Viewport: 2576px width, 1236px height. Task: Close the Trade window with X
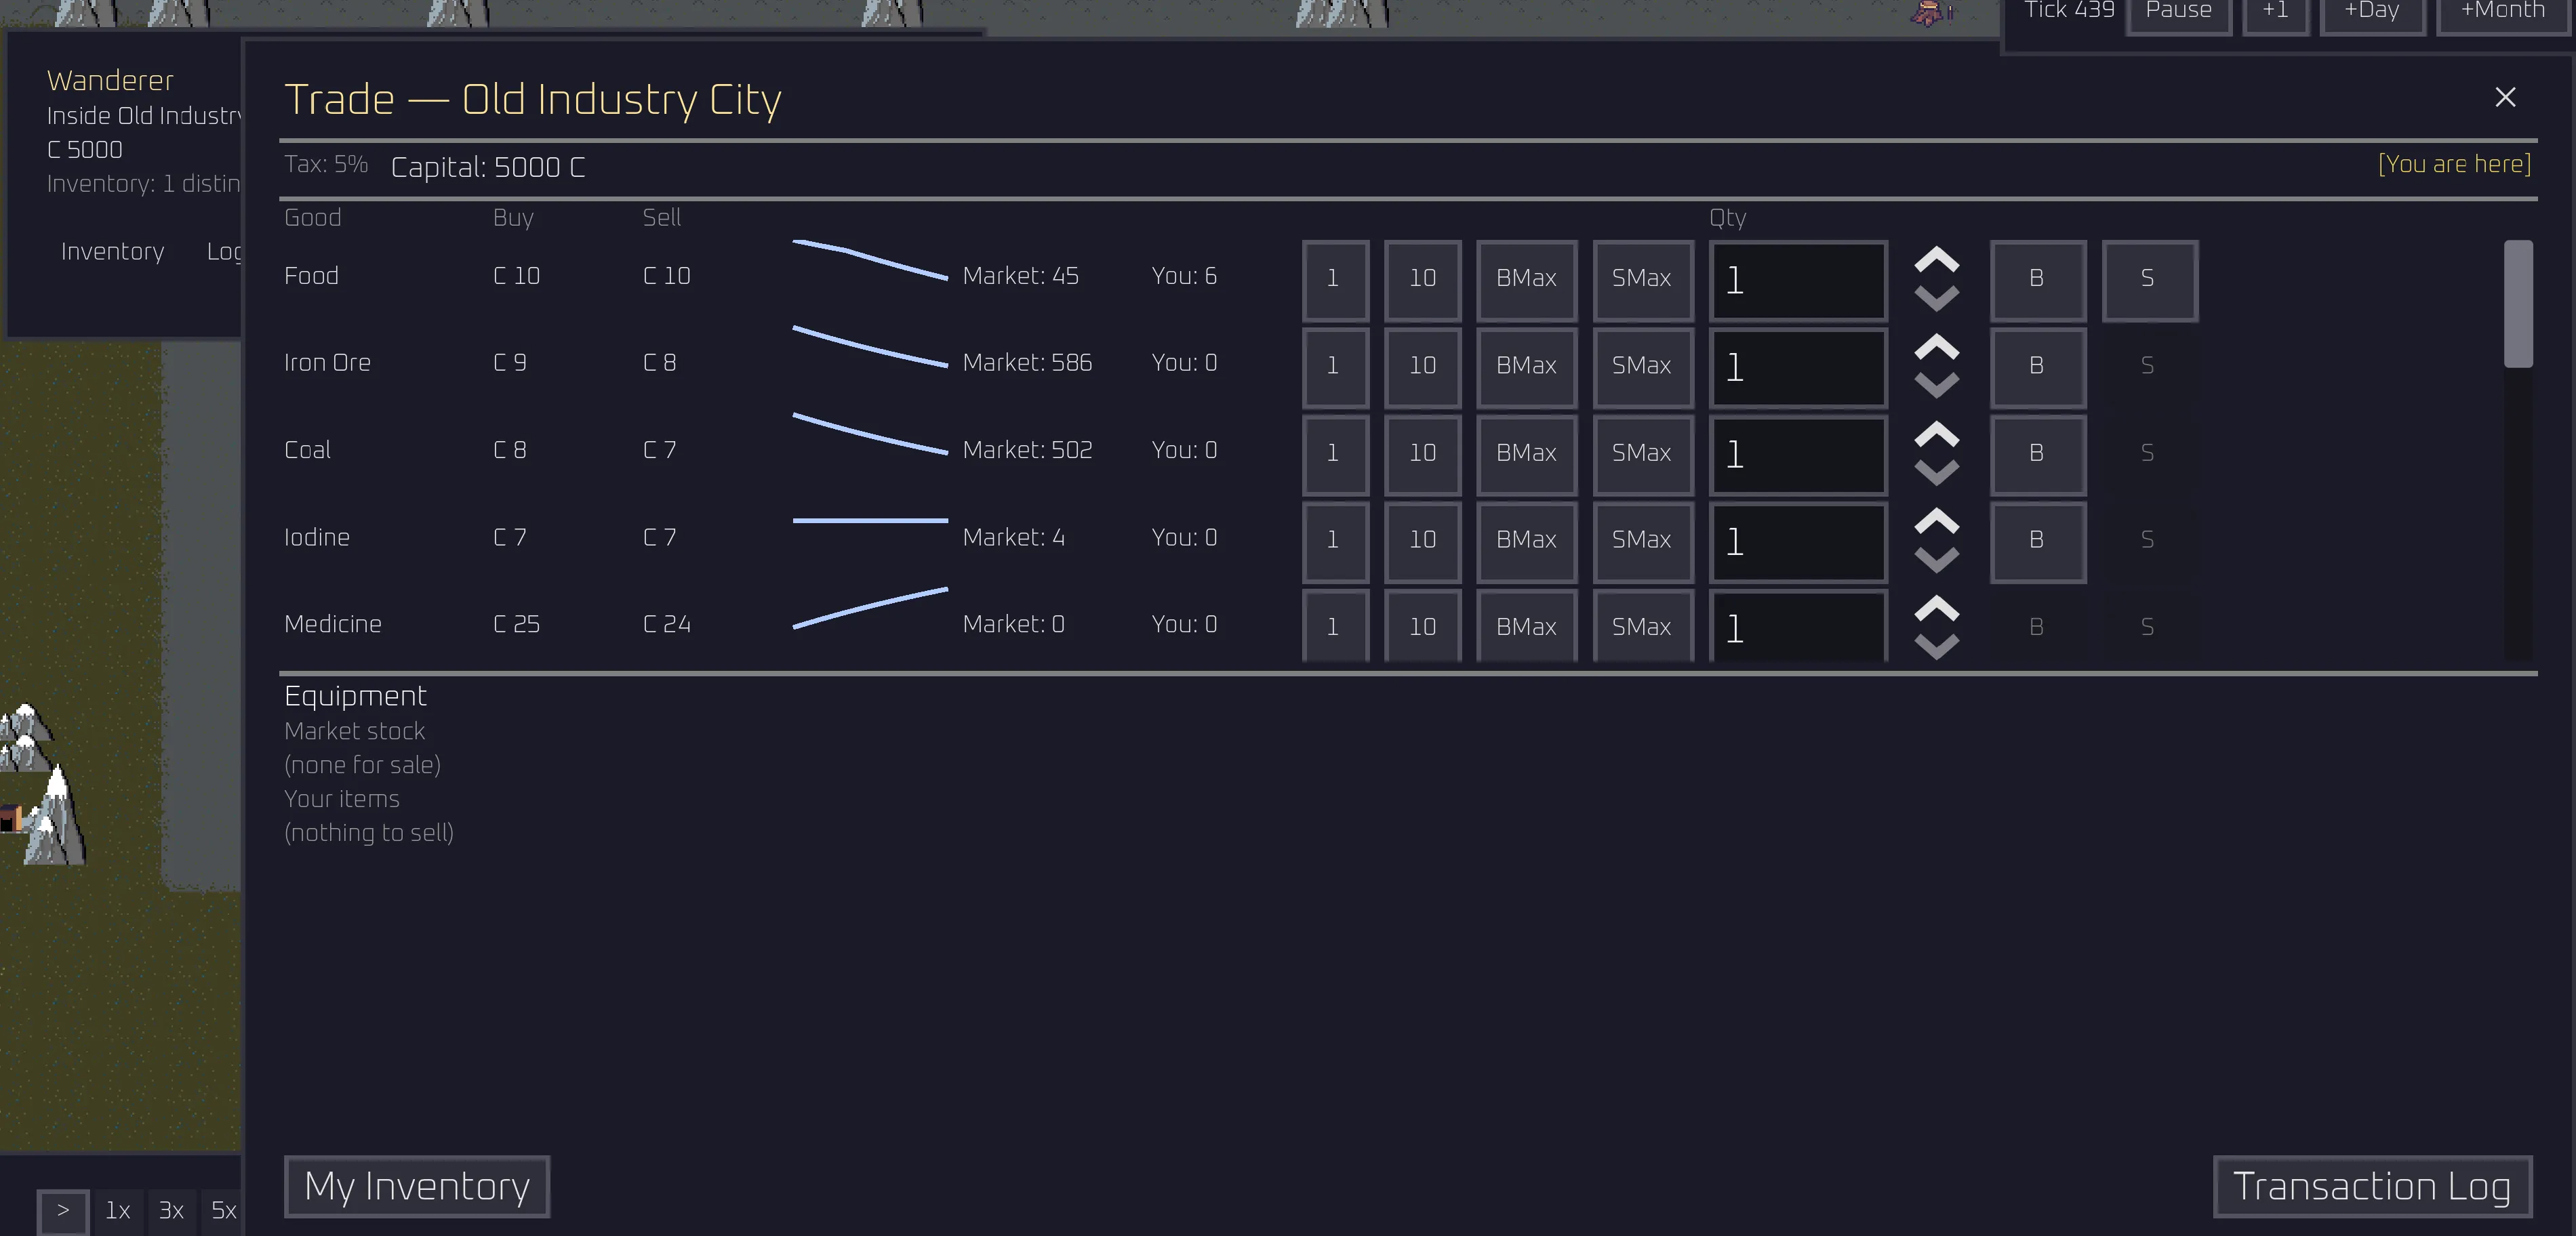(2505, 97)
